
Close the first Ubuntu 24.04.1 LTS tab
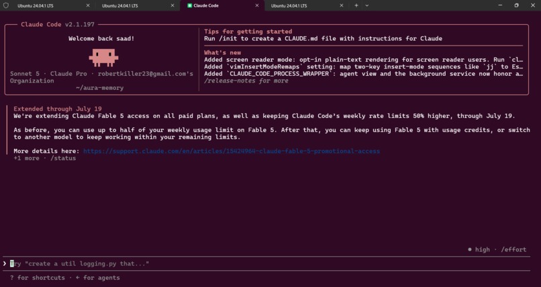[x=88, y=5]
